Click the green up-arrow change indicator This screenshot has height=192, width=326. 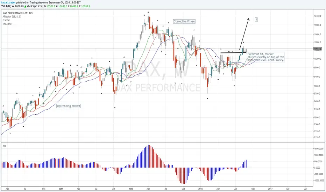(26, 6)
